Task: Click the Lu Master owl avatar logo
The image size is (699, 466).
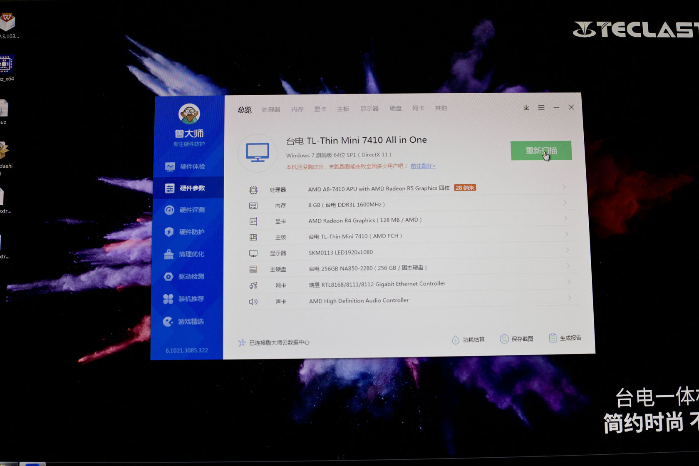Action: pos(189,114)
